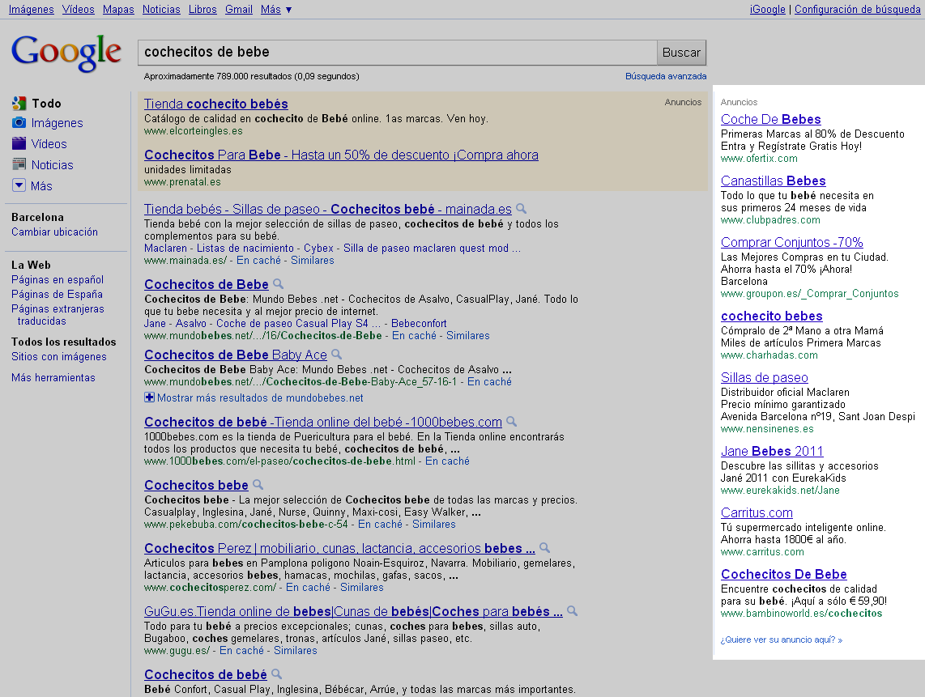Open Similares for the pekebuba.com result
This screenshot has width=925, height=697.
(x=434, y=524)
